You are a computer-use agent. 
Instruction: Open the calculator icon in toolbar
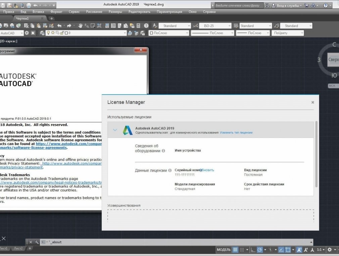tap(139, 26)
